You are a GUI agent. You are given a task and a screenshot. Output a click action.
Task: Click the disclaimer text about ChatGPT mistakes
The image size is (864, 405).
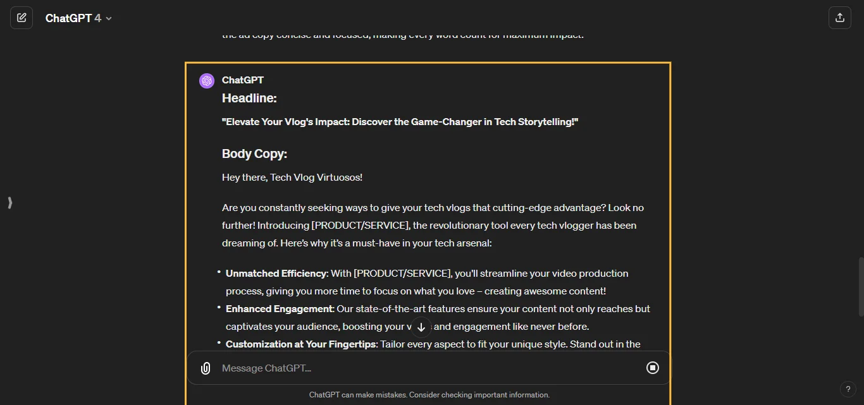click(x=429, y=394)
